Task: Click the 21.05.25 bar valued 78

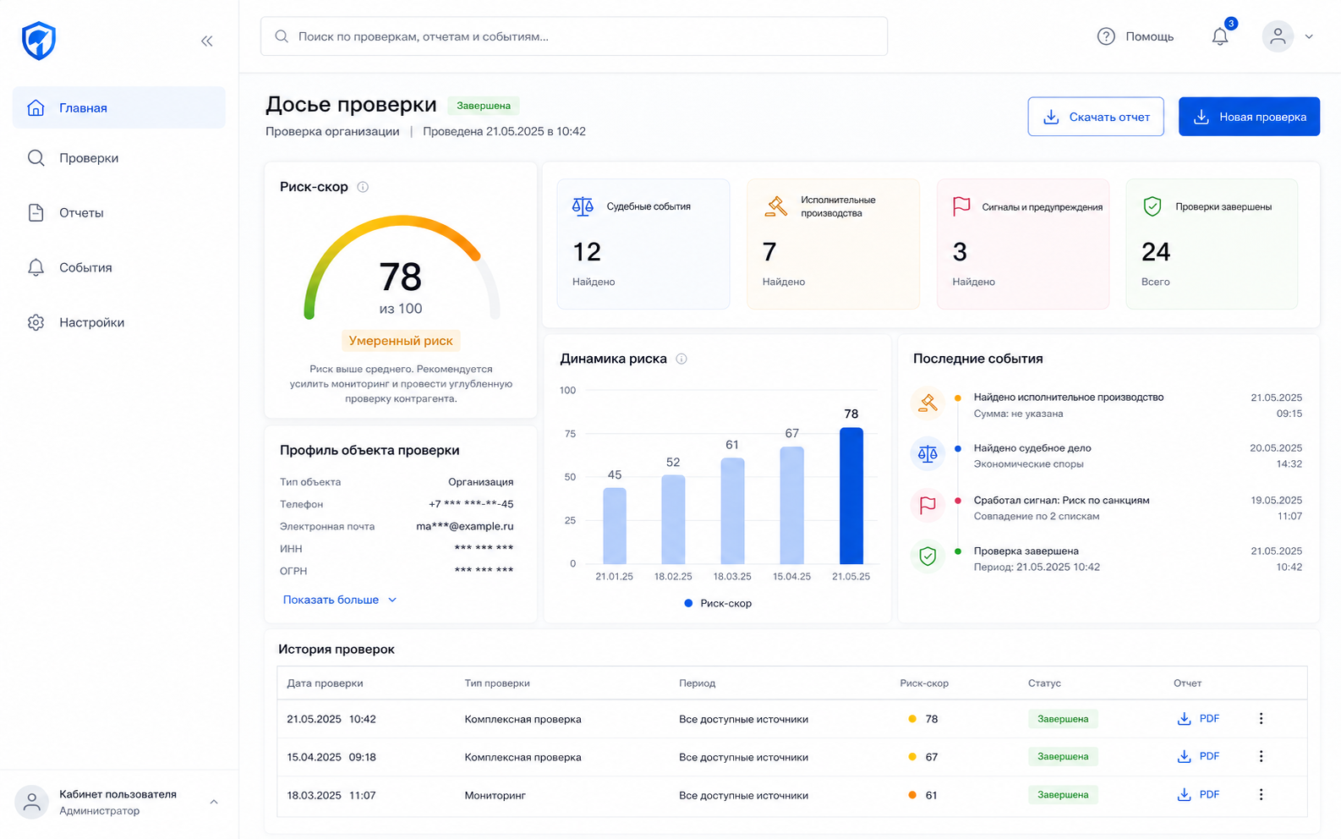Action: click(851, 496)
